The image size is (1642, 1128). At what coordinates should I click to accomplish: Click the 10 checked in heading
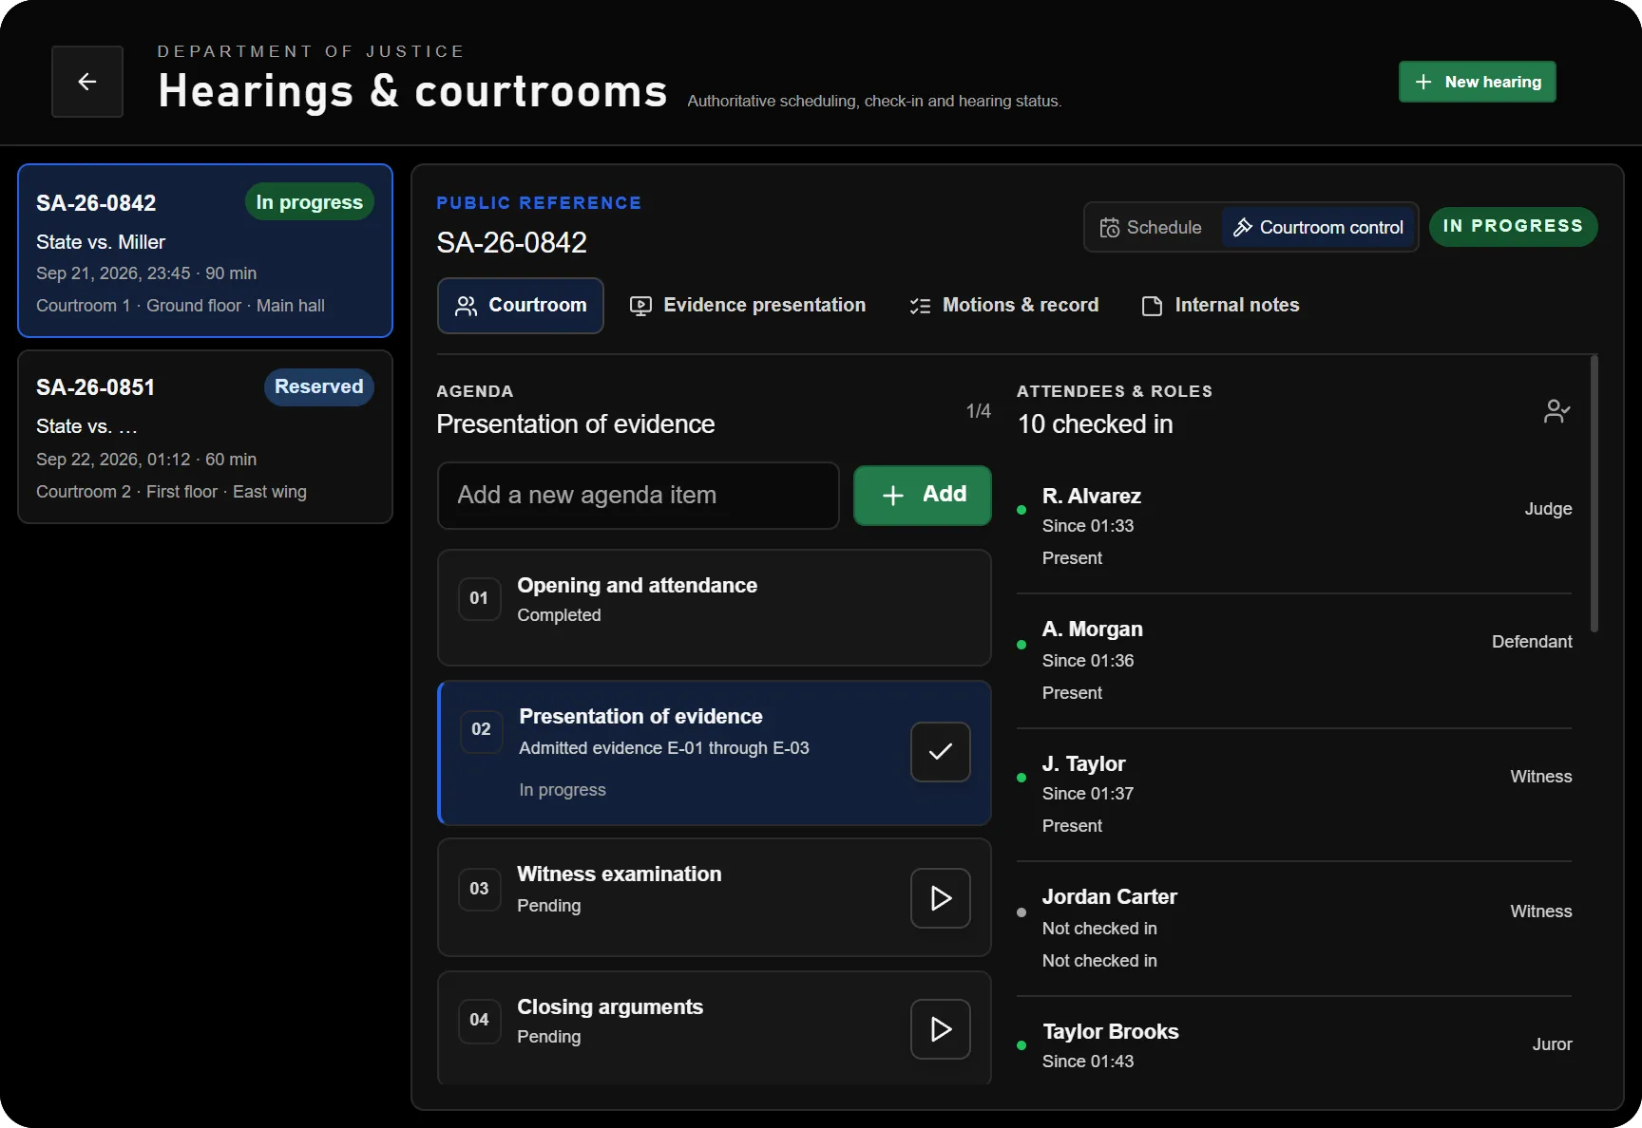pos(1095,424)
